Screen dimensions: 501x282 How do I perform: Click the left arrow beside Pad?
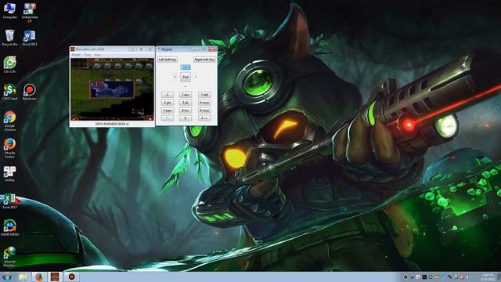[175, 77]
